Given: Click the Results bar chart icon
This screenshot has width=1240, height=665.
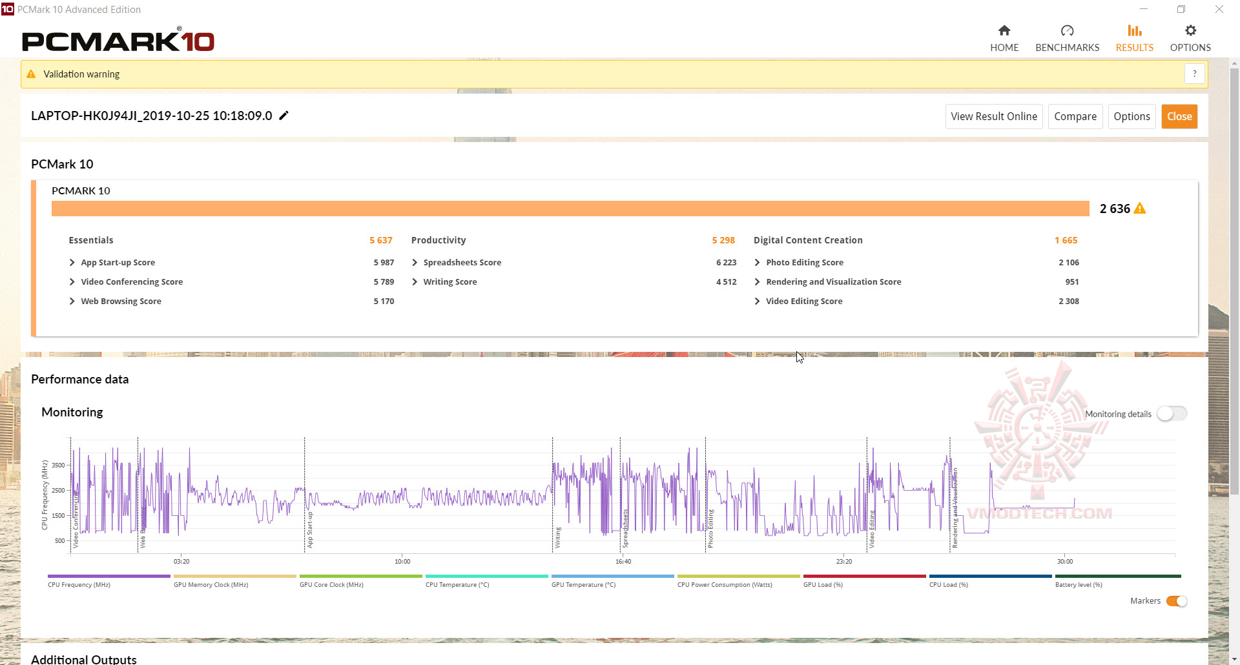Looking at the screenshot, I should [x=1134, y=30].
